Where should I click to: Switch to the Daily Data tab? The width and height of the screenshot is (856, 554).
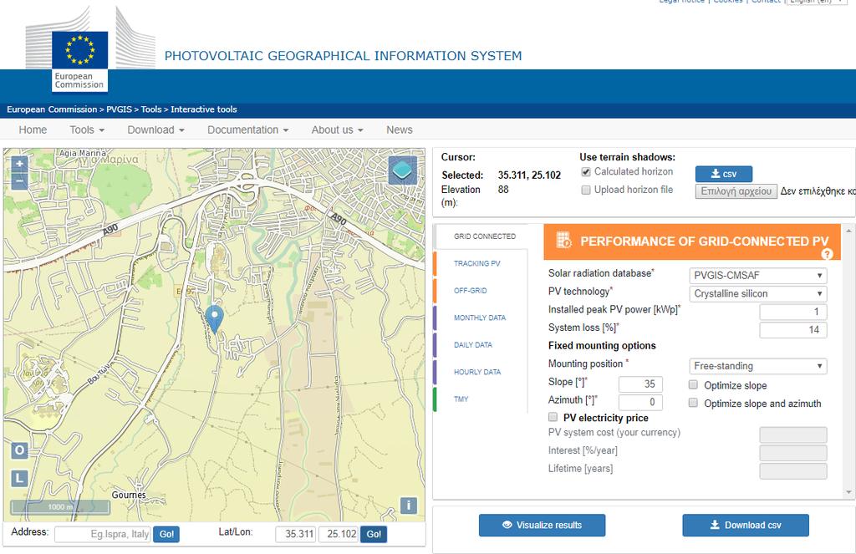[473, 345]
